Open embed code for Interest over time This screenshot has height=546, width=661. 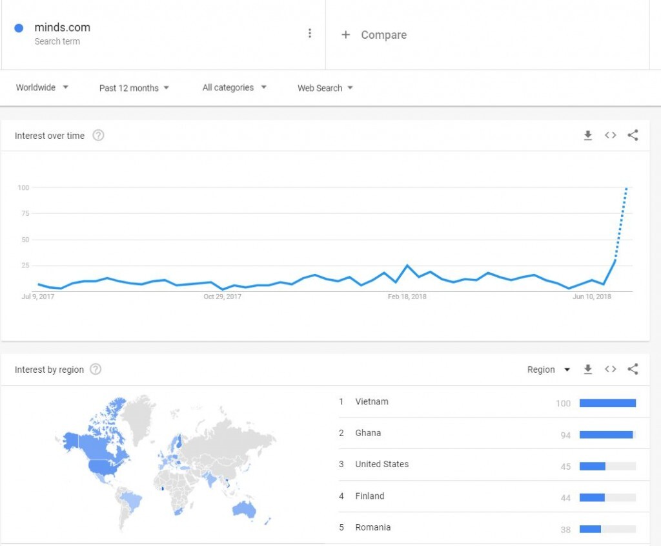pos(610,135)
